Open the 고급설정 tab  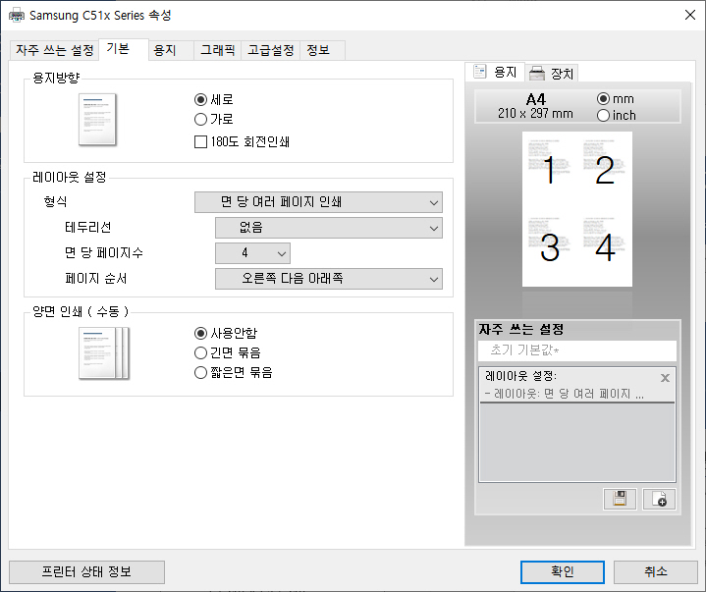(x=271, y=50)
